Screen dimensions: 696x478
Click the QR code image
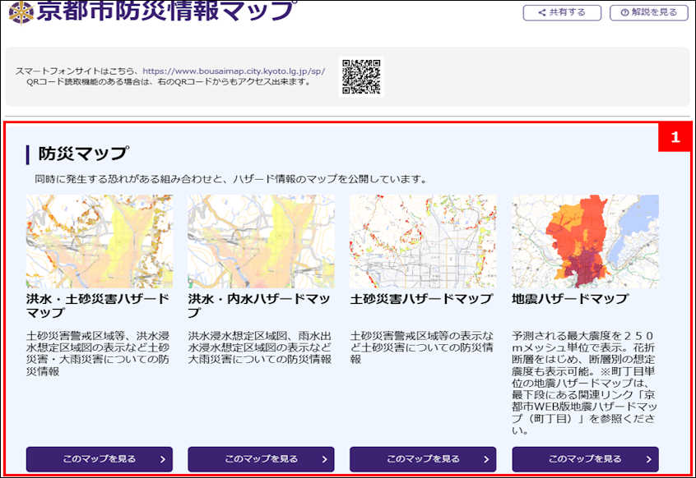coord(361,76)
